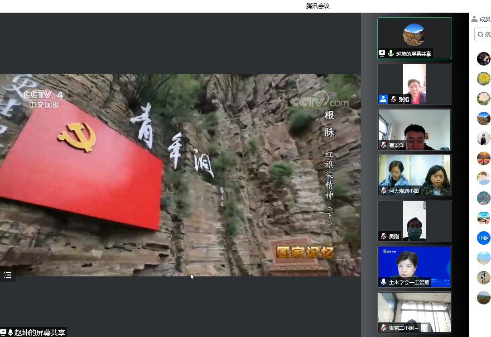Click the members person icon beside 成员
This screenshot has height=337, width=491.
click(474, 19)
